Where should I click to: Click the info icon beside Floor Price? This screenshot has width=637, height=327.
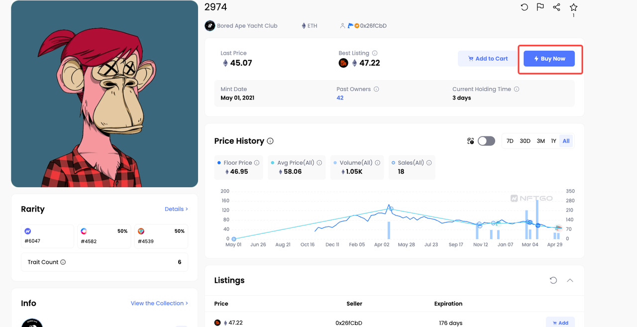[x=257, y=163]
